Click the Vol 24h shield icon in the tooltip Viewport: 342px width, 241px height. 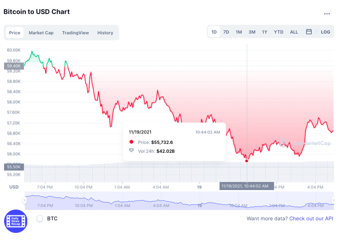click(x=132, y=150)
